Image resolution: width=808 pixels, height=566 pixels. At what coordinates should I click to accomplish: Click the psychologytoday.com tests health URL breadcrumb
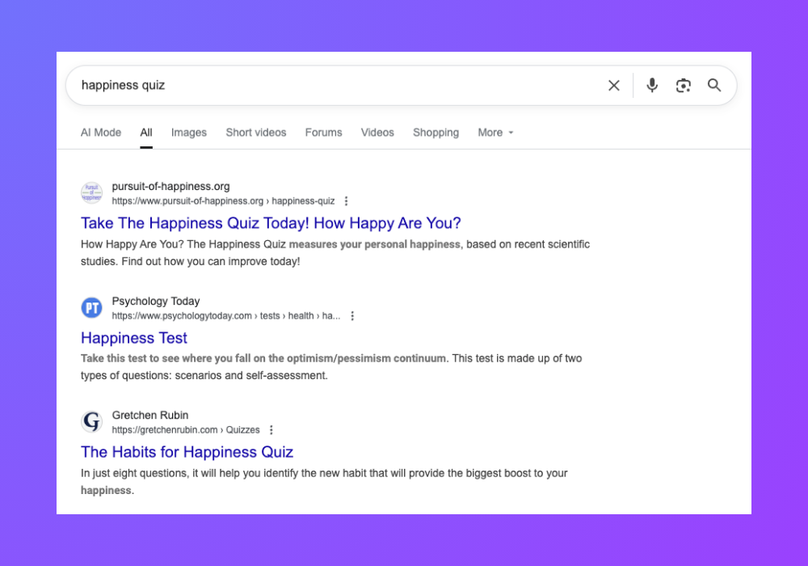(x=225, y=316)
